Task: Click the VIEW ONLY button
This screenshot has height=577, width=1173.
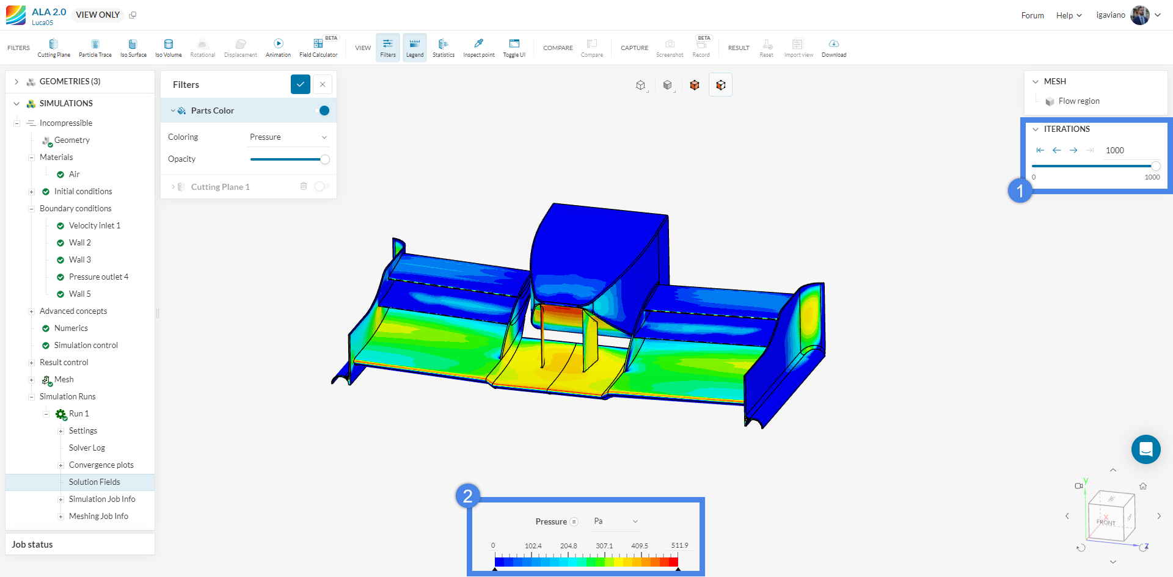Action: 97,15
